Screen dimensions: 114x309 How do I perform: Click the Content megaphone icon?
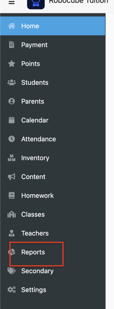(x=12, y=177)
